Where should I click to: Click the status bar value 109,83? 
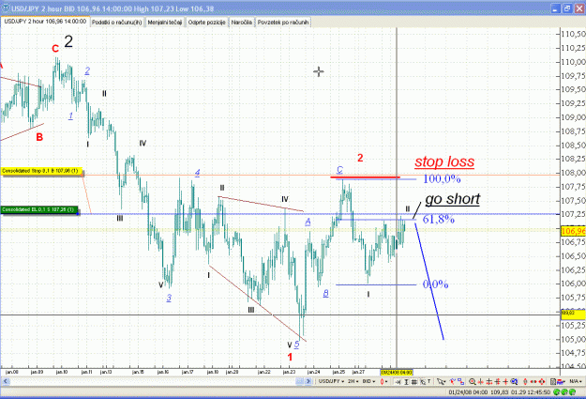tap(500, 391)
